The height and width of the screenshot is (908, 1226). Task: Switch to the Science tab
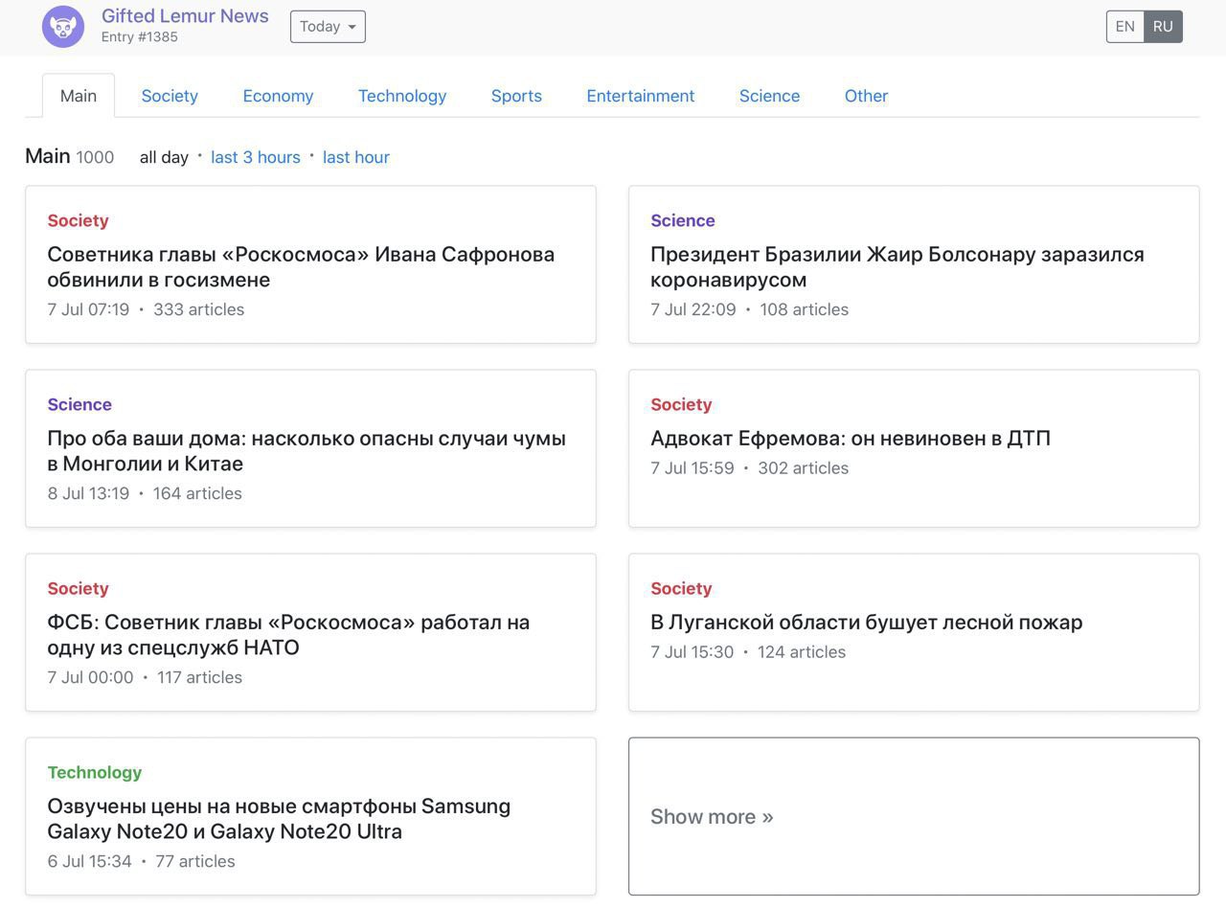click(x=769, y=96)
